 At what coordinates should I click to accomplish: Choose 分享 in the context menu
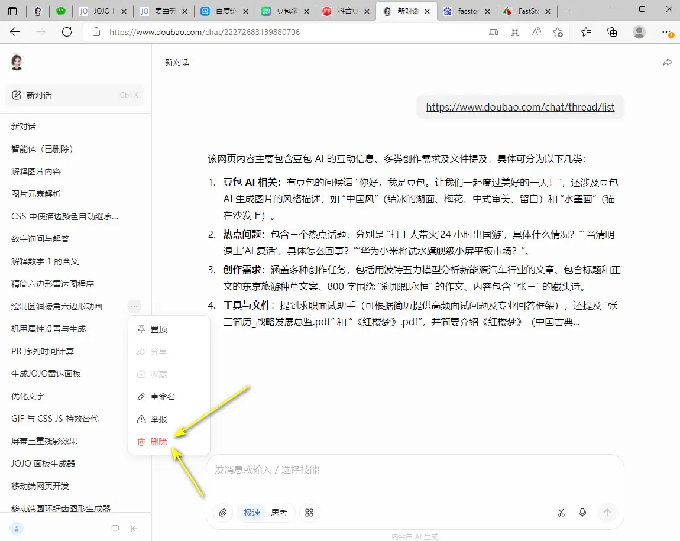click(169, 352)
